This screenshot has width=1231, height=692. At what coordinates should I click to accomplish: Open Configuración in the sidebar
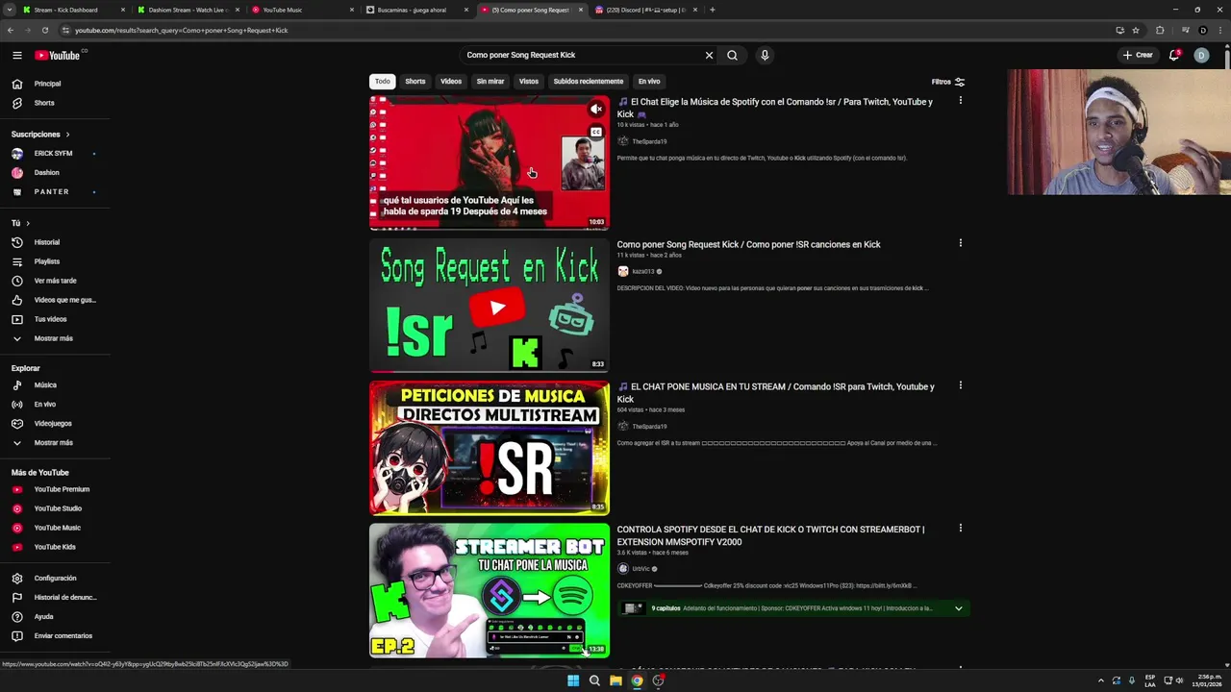[54, 579]
